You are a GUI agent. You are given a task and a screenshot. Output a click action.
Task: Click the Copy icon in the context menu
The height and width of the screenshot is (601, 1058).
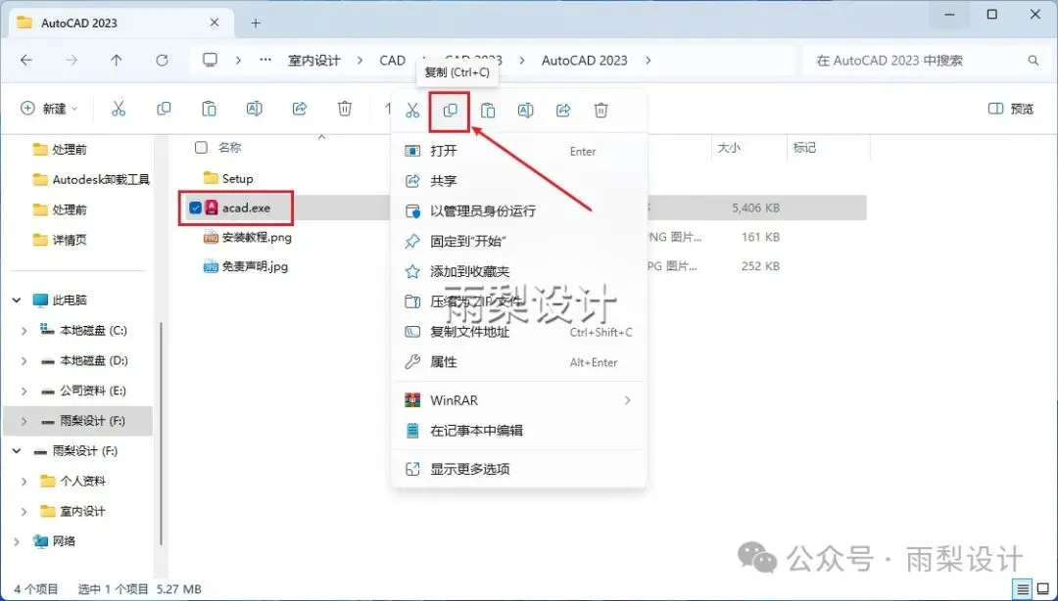[x=450, y=110]
